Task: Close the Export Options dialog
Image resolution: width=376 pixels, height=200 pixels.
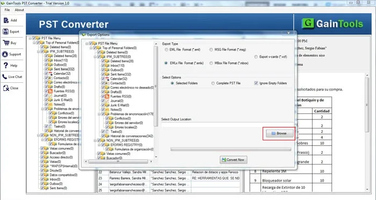Action: pyautogui.click(x=289, y=33)
